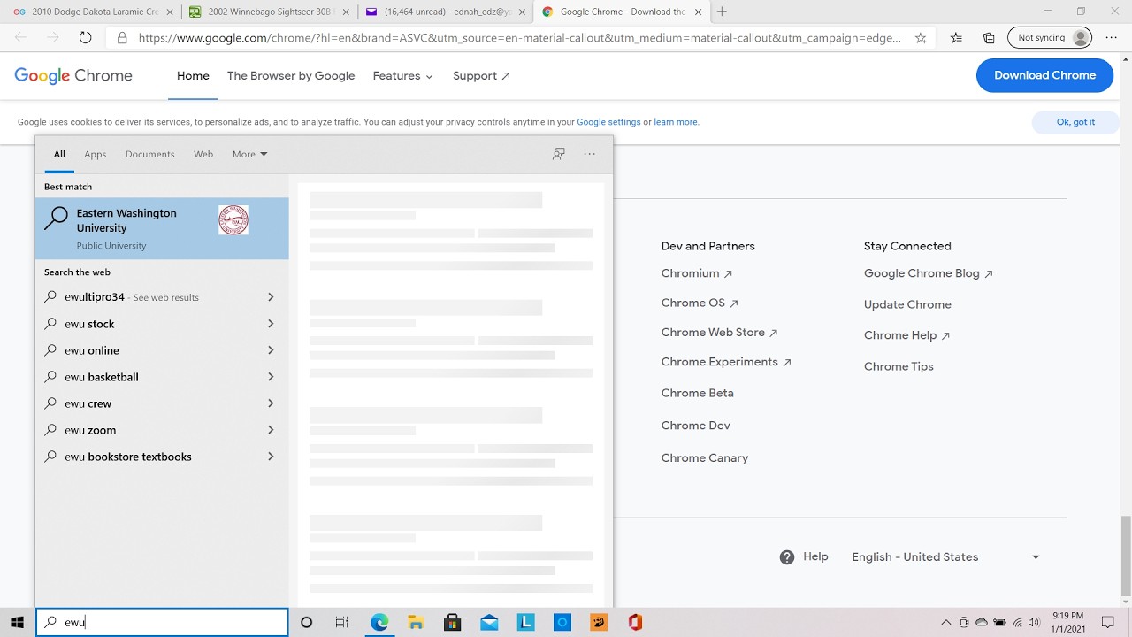This screenshot has width=1132, height=637.
Task: Close the 2002 Winnebago Sightseer tab
Action: tap(346, 12)
